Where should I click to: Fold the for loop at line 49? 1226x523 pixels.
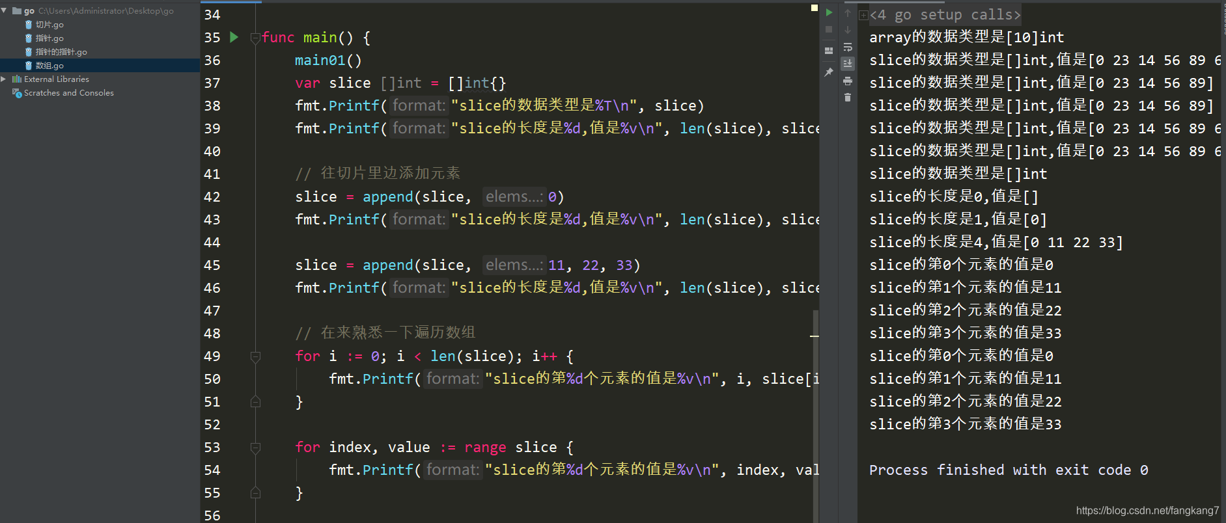click(255, 356)
